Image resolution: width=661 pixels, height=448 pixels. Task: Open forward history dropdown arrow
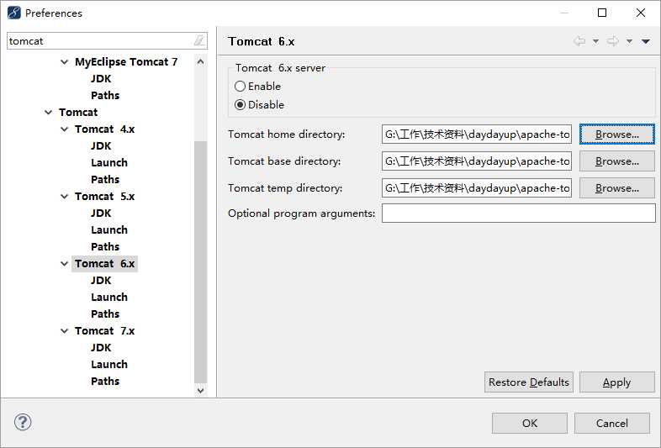[x=629, y=41]
